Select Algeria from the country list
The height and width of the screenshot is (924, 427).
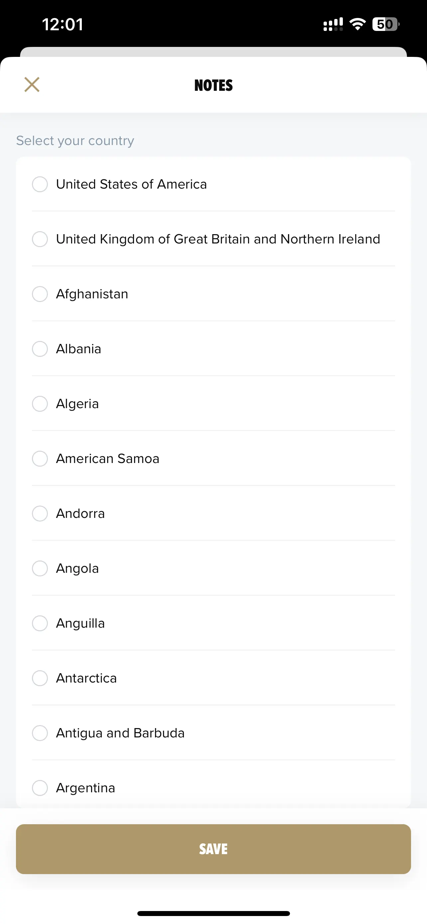pyautogui.click(x=40, y=403)
